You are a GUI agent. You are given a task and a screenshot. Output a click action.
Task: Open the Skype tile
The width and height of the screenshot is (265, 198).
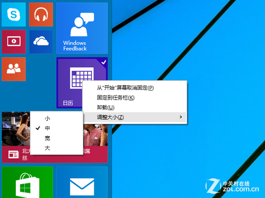click(x=14, y=14)
